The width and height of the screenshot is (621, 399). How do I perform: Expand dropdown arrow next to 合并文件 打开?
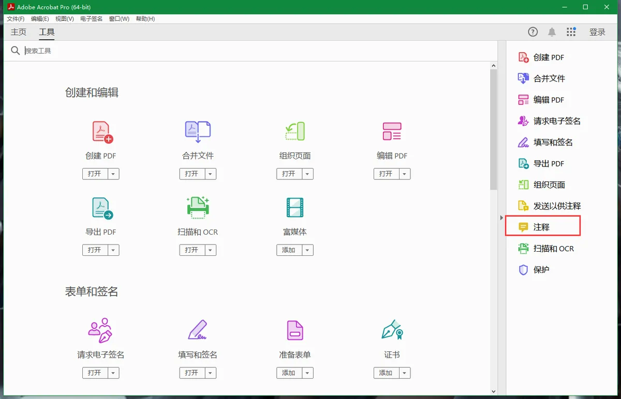click(x=210, y=174)
